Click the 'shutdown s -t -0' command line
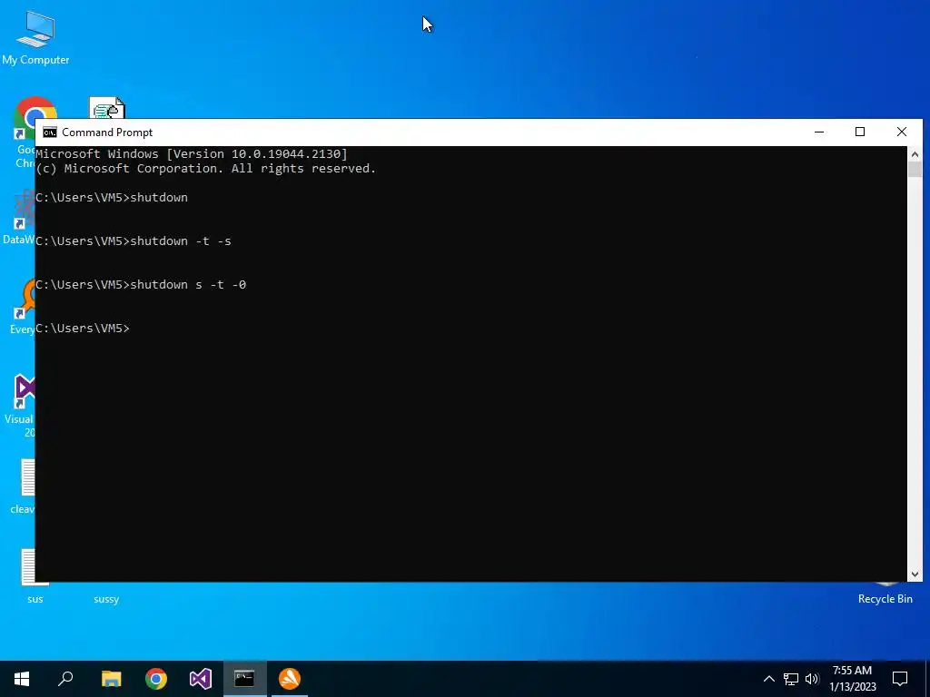930x697 pixels. point(141,285)
